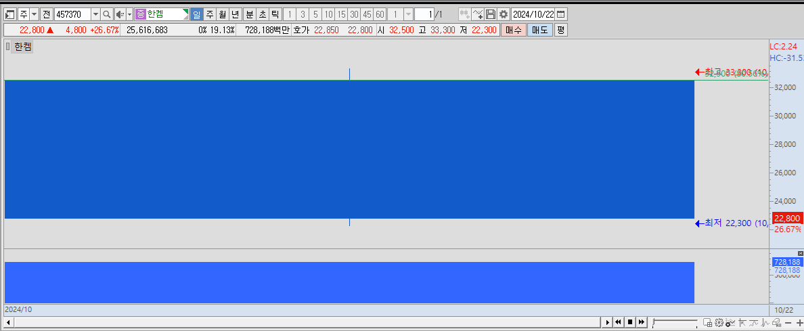Save the chart with the floppy disk icon
The width and height of the screenshot is (804, 331).
pyautogui.click(x=491, y=14)
